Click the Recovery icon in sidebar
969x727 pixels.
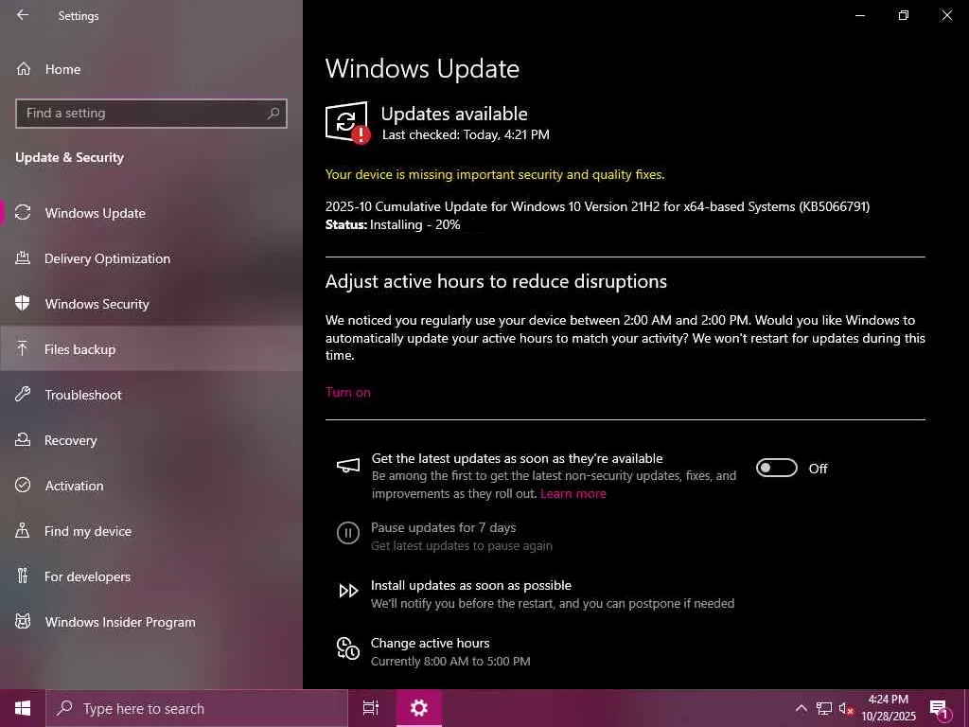pyautogui.click(x=23, y=439)
